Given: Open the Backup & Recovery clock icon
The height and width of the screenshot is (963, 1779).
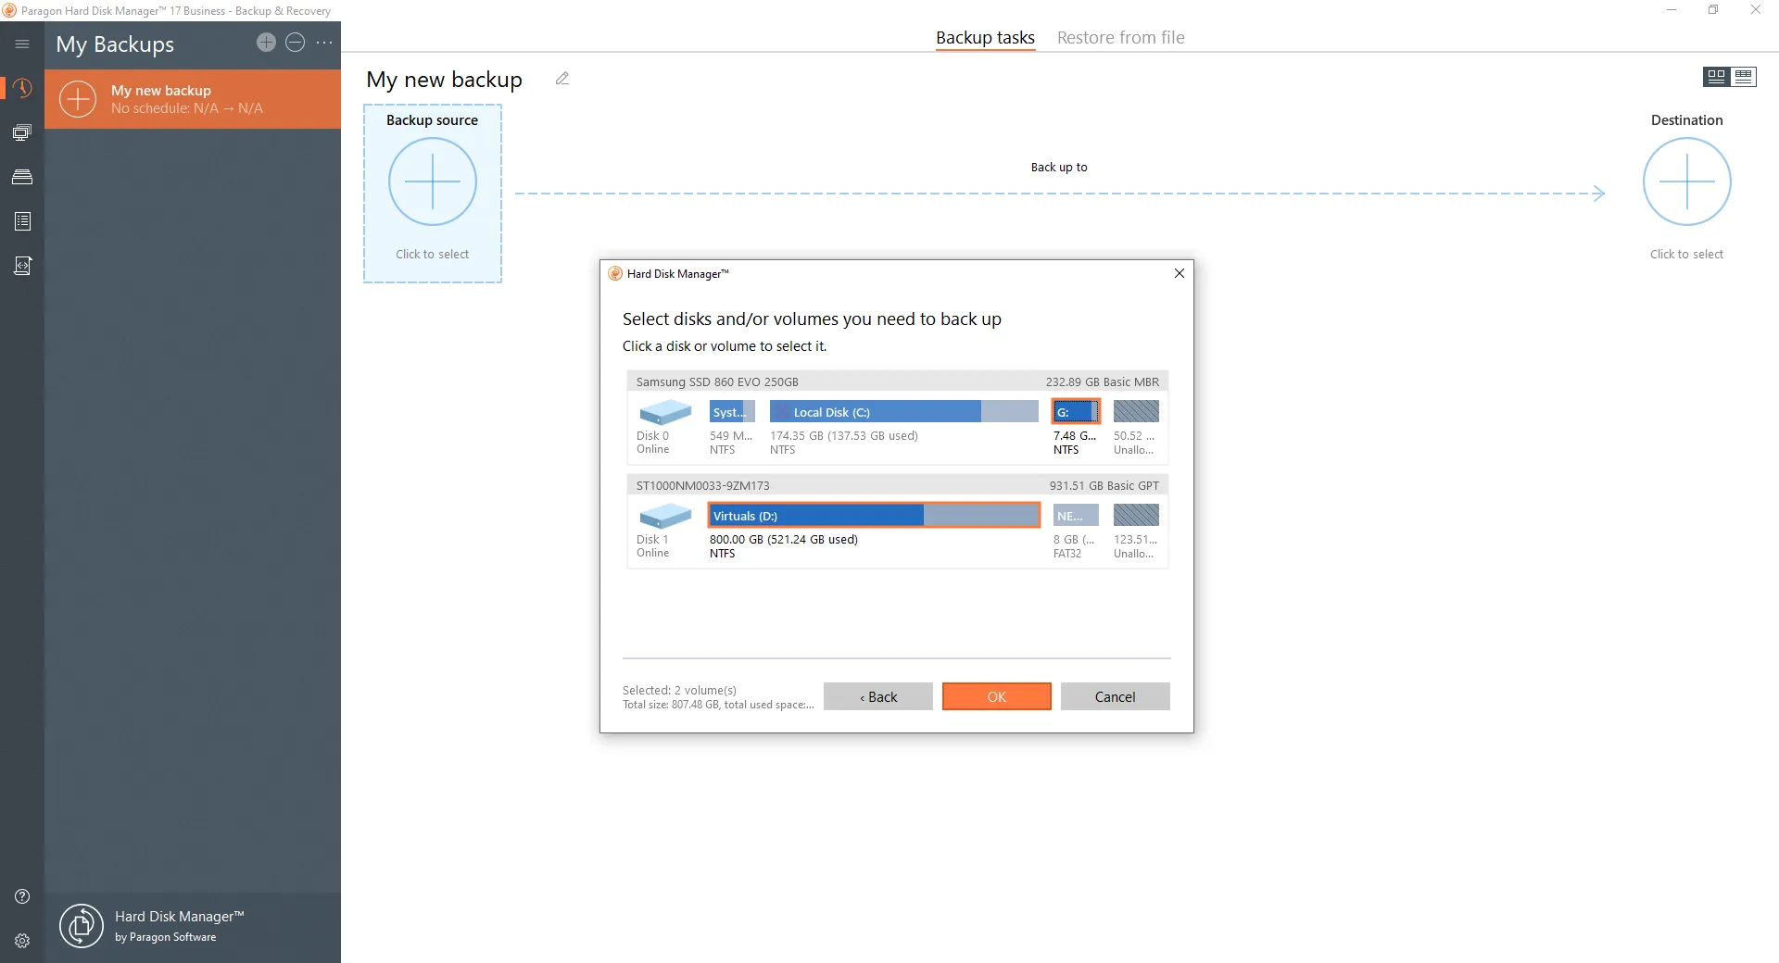Looking at the screenshot, I should [22, 88].
